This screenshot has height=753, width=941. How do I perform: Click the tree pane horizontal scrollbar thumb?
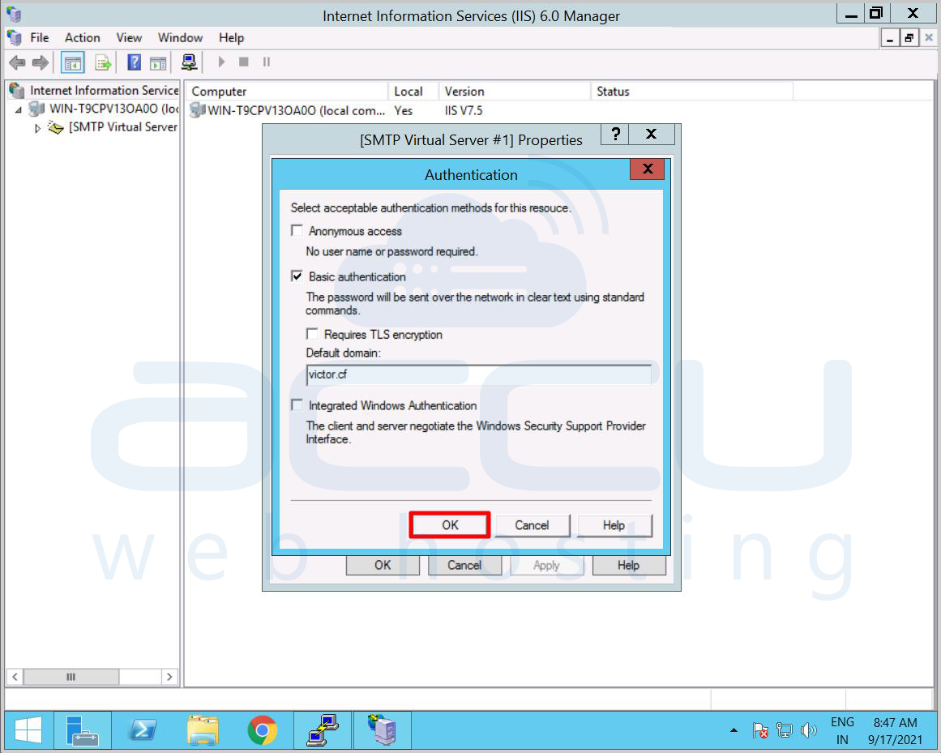pos(71,677)
